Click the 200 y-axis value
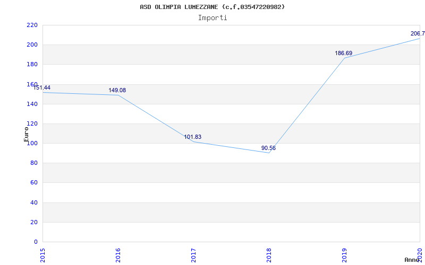Image resolution: width=425 pixels, height=265 pixels. coord(32,45)
